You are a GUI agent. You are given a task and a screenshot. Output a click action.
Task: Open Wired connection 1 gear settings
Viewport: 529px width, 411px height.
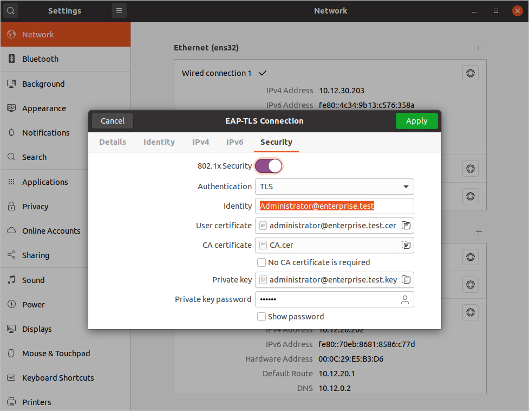coord(470,73)
